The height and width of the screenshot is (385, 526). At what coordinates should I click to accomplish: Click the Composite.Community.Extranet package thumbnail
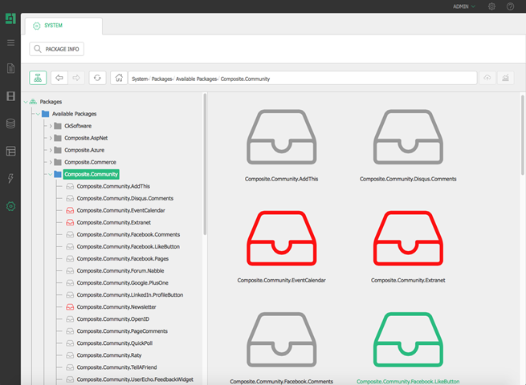(x=407, y=239)
